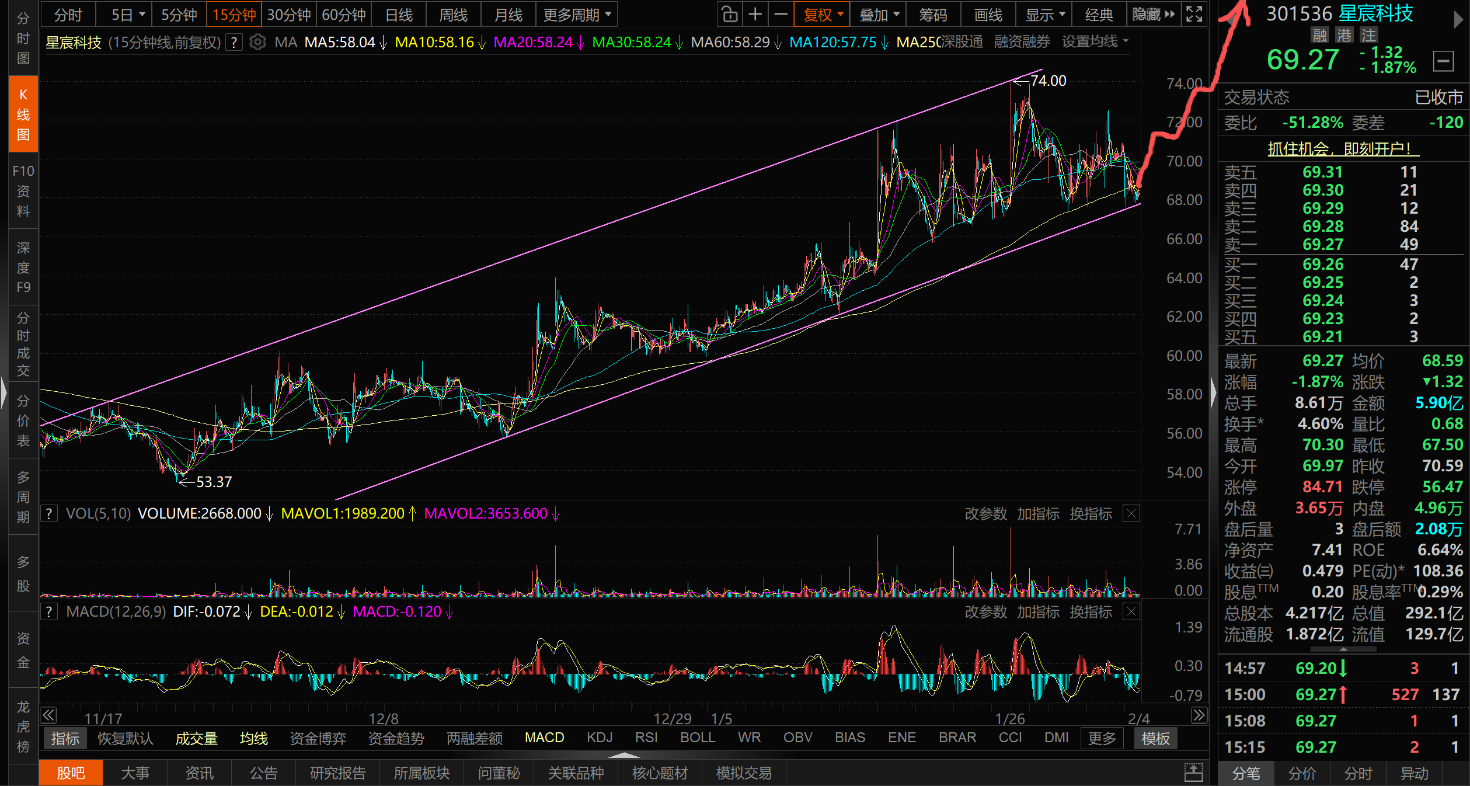Screen dimensions: 1470x786
Task: Close the VOL indicator panel
Action: tap(1131, 514)
